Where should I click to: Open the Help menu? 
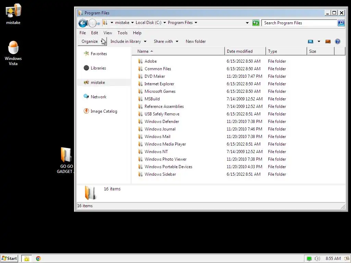[137, 33]
